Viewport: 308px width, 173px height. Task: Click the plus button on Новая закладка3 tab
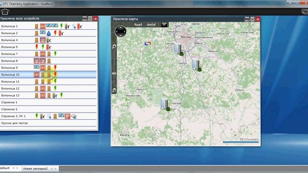(x=55, y=169)
